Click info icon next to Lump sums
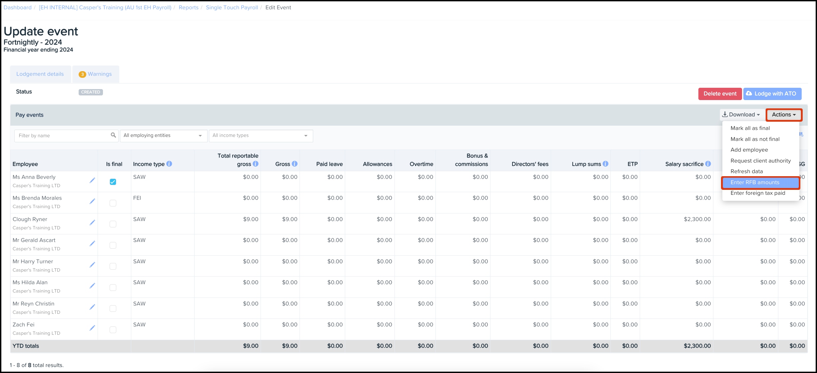 [x=605, y=164]
